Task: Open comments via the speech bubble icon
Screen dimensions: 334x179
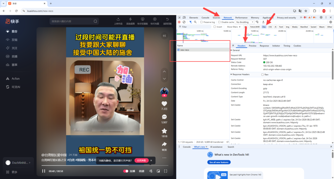Action: tap(164, 117)
